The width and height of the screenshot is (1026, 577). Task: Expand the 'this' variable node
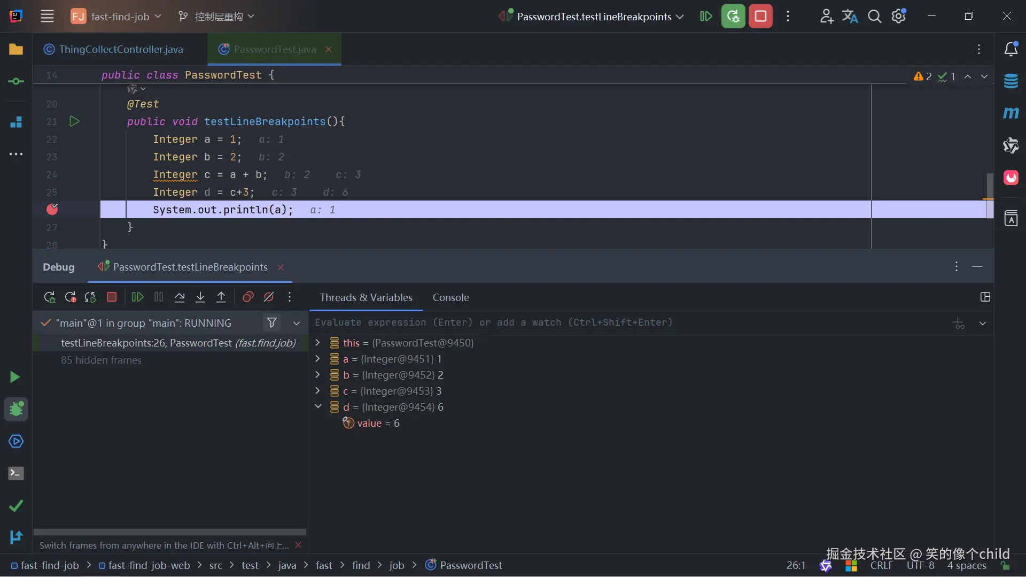click(x=317, y=342)
